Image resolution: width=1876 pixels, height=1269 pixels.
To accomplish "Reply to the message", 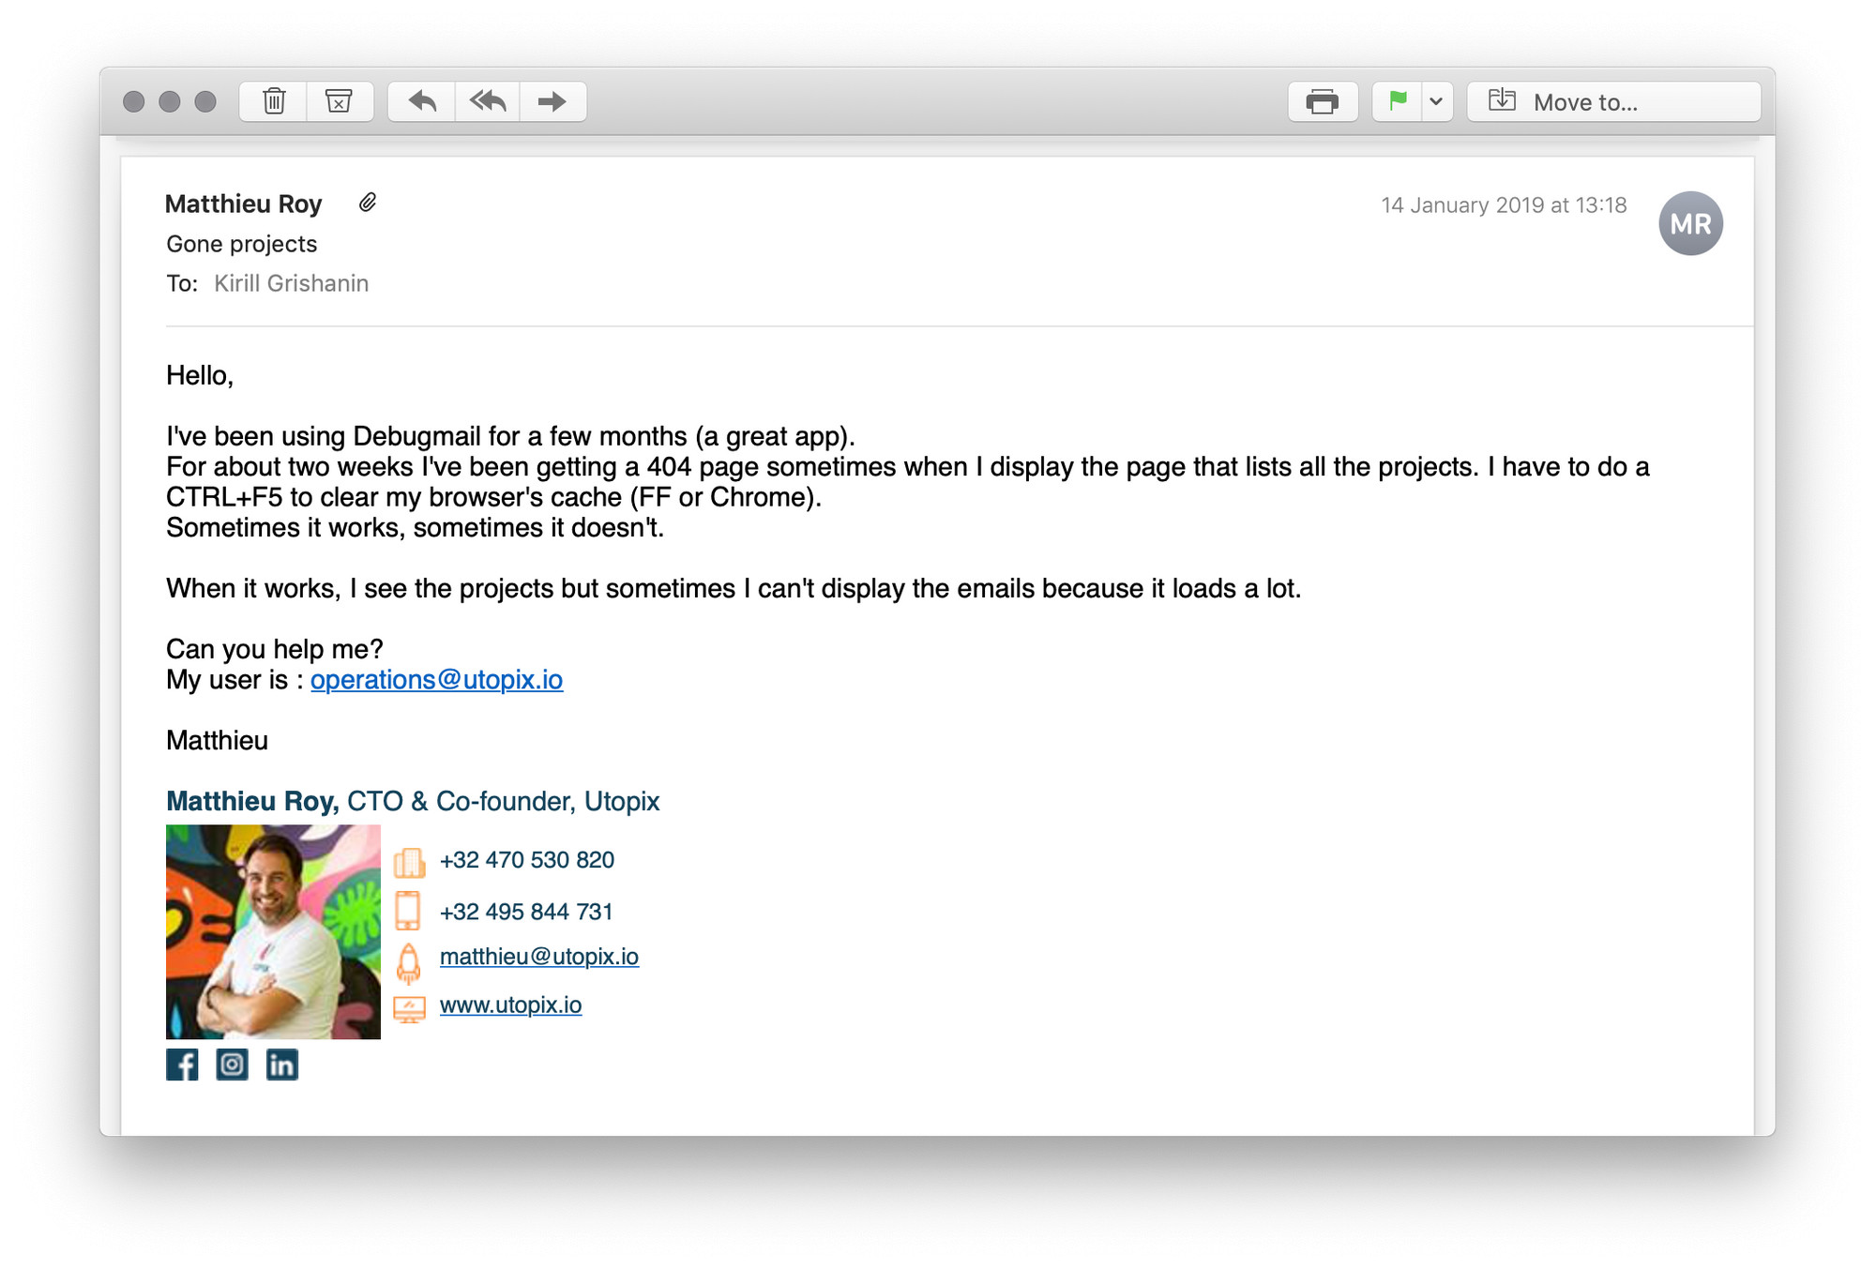I will click(422, 101).
